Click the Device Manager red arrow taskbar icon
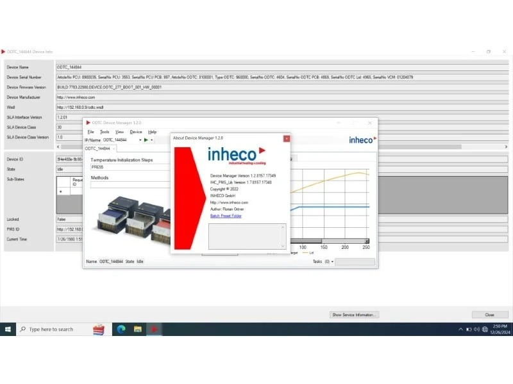 pos(154,329)
